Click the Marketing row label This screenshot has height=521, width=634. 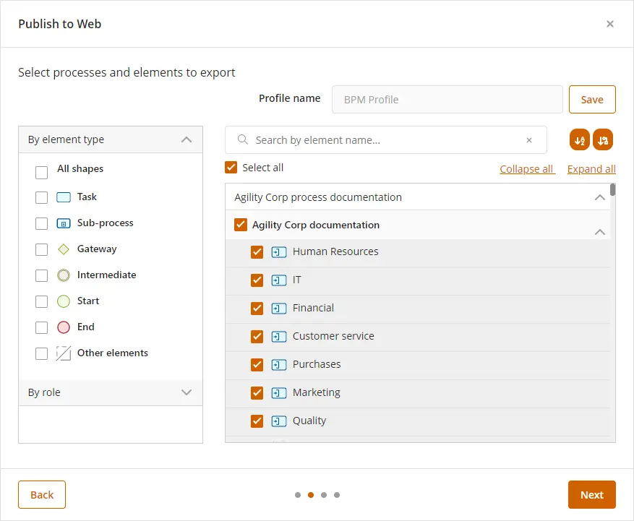(x=316, y=392)
